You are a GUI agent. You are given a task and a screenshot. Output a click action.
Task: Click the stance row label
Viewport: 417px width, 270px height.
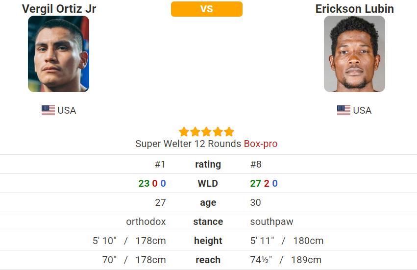pos(208,221)
